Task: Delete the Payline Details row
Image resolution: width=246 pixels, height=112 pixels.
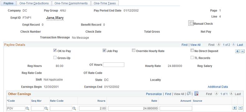Action: click(243, 51)
